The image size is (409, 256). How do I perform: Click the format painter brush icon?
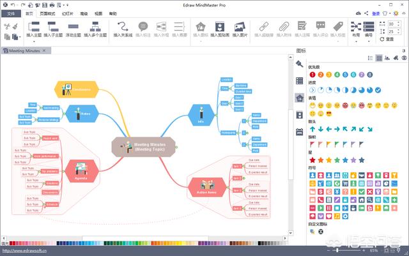pos(15,26)
